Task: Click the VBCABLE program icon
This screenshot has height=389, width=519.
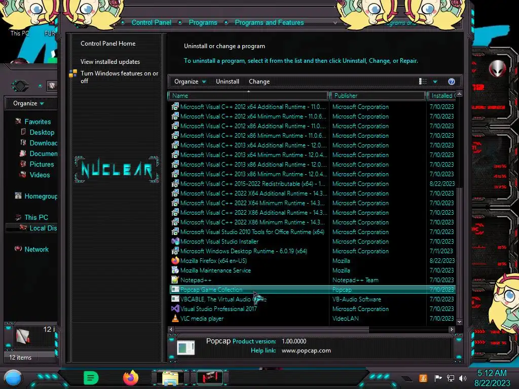Action: pyautogui.click(x=175, y=299)
